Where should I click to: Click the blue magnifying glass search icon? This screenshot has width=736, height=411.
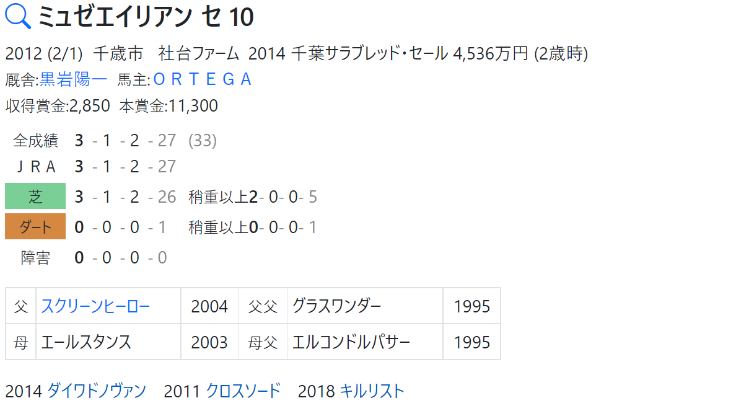(18, 16)
